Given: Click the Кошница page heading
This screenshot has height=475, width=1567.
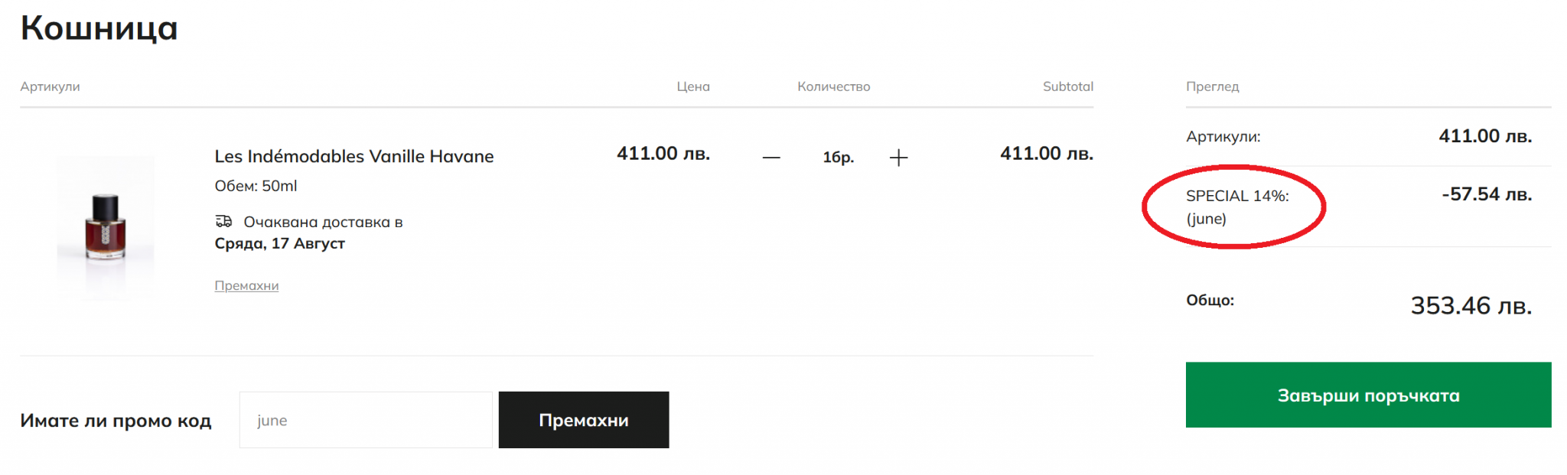Looking at the screenshot, I should (99, 28).
